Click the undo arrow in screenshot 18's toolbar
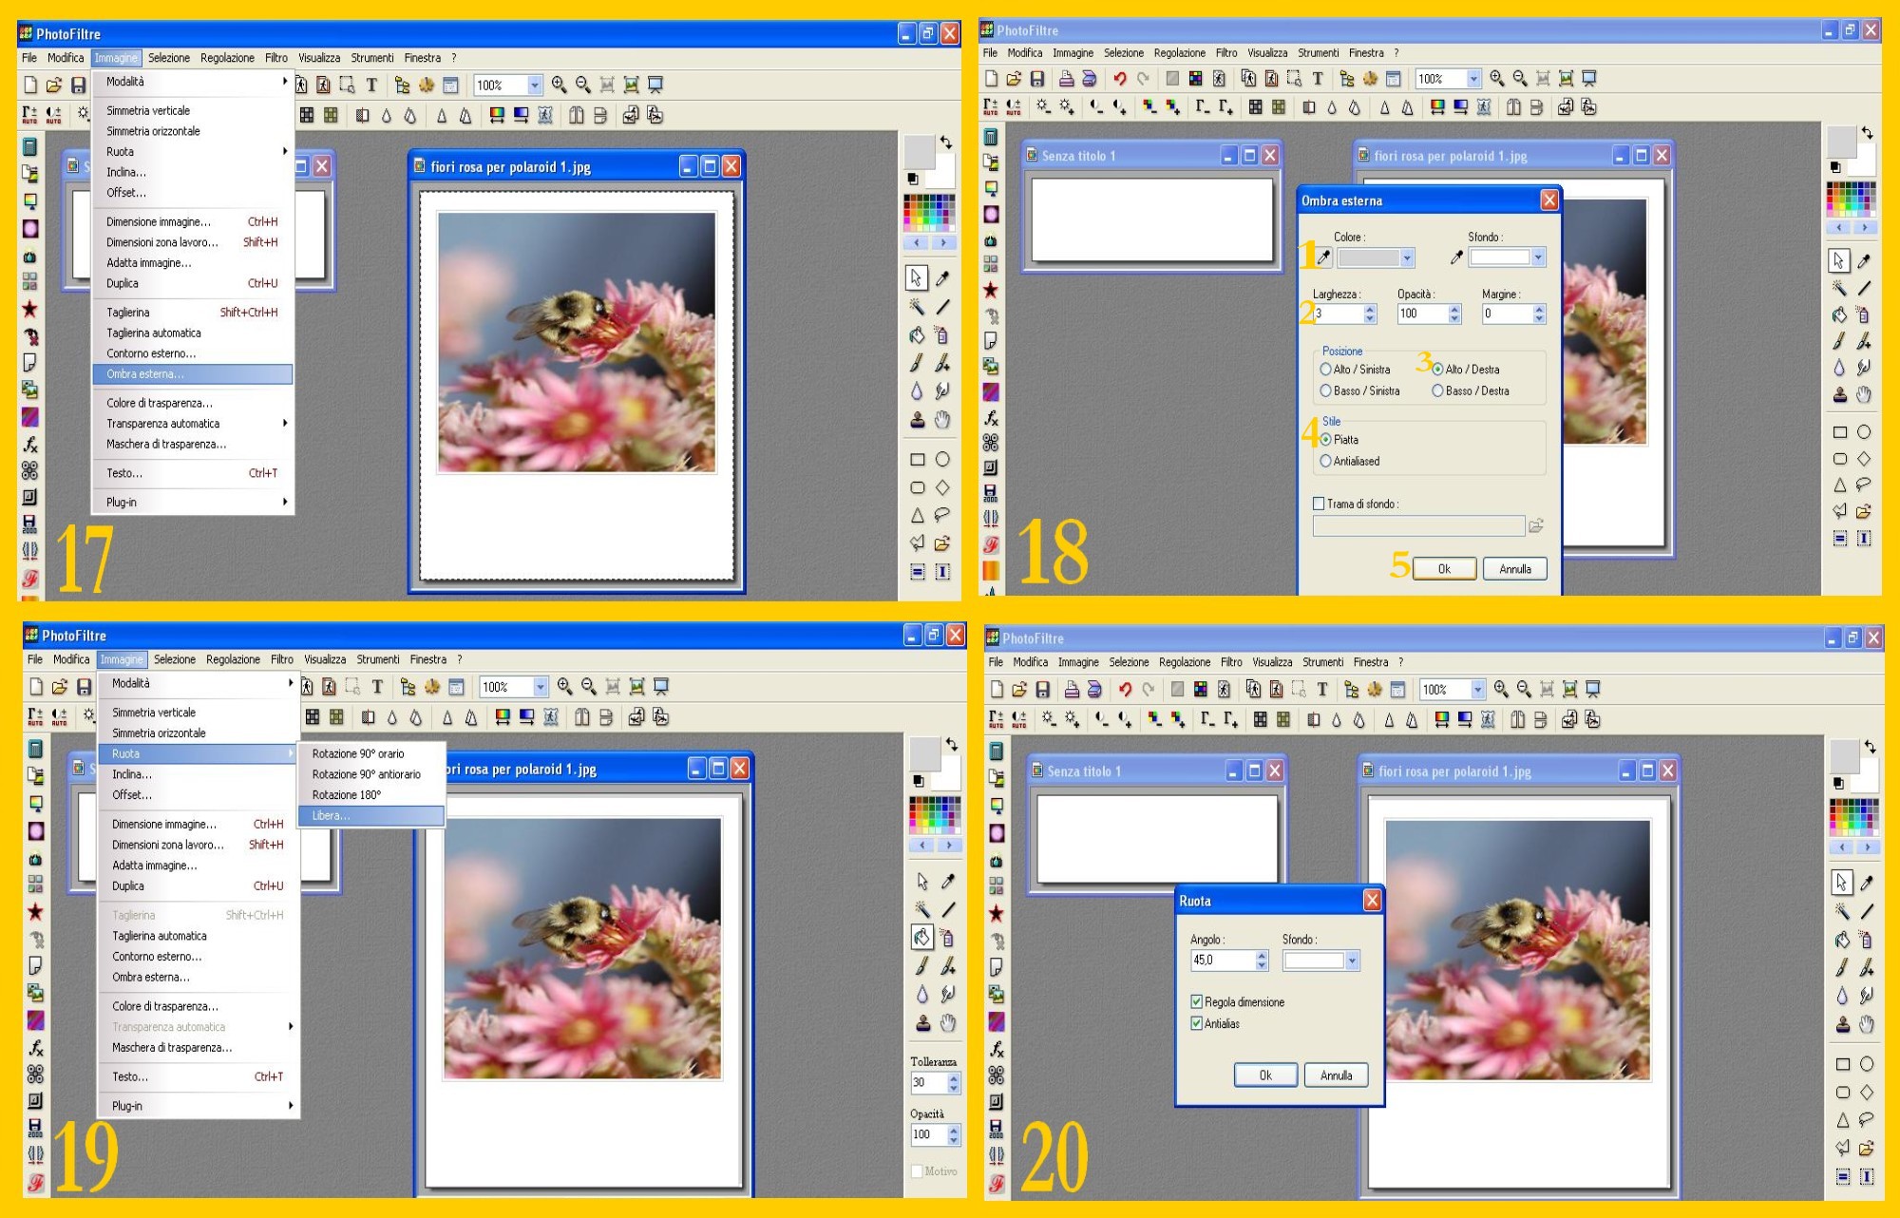1900x1218 pixels. pyautogui.click(x=1120, y=79)
